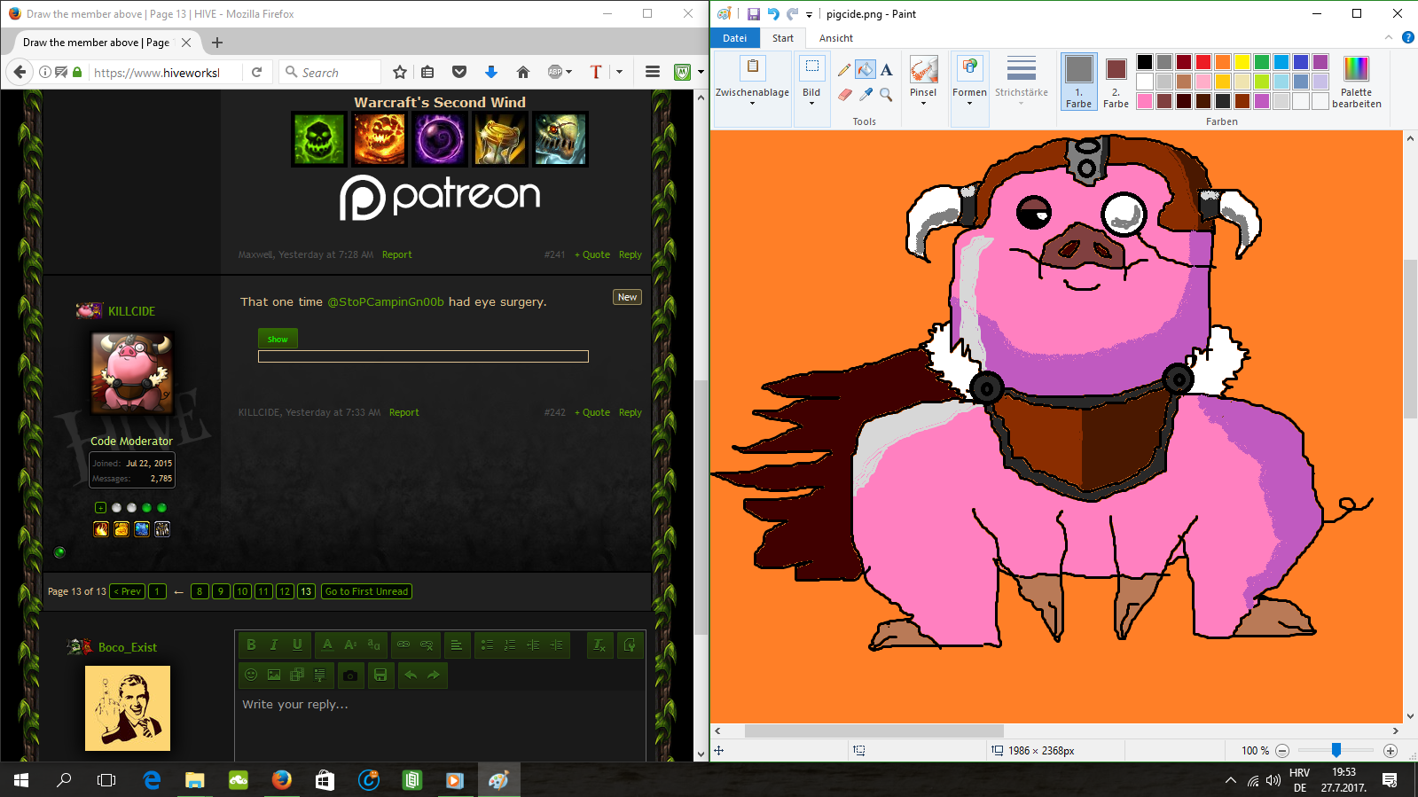Reply to KILLCIDE's post #242
Viewport: 1418px width, 797px height.
click(x=631, y=412)
